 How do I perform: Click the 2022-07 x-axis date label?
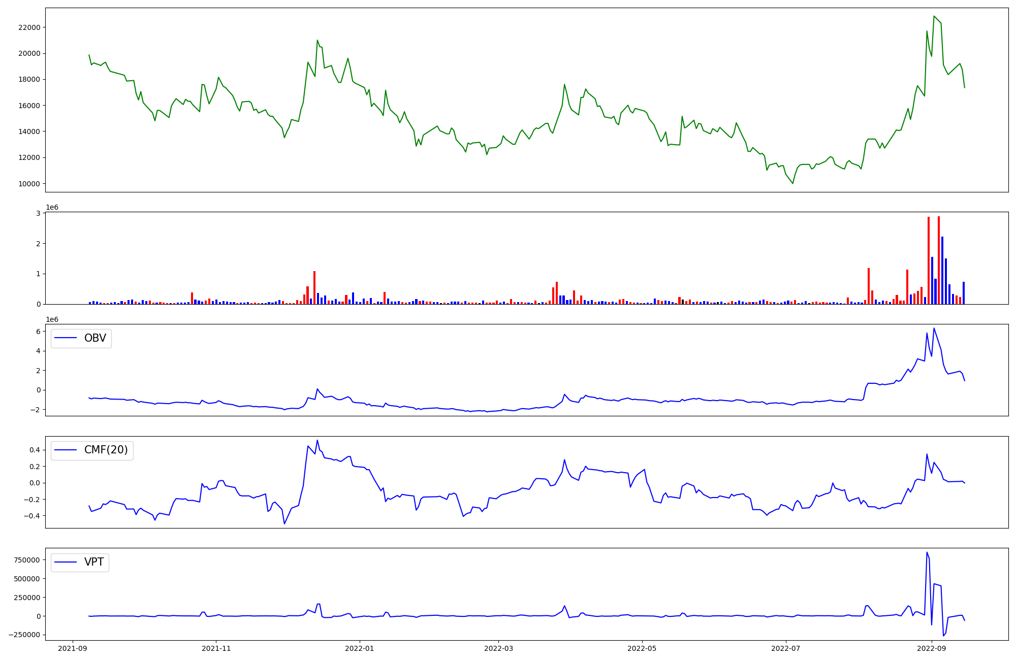click(786, 648)
